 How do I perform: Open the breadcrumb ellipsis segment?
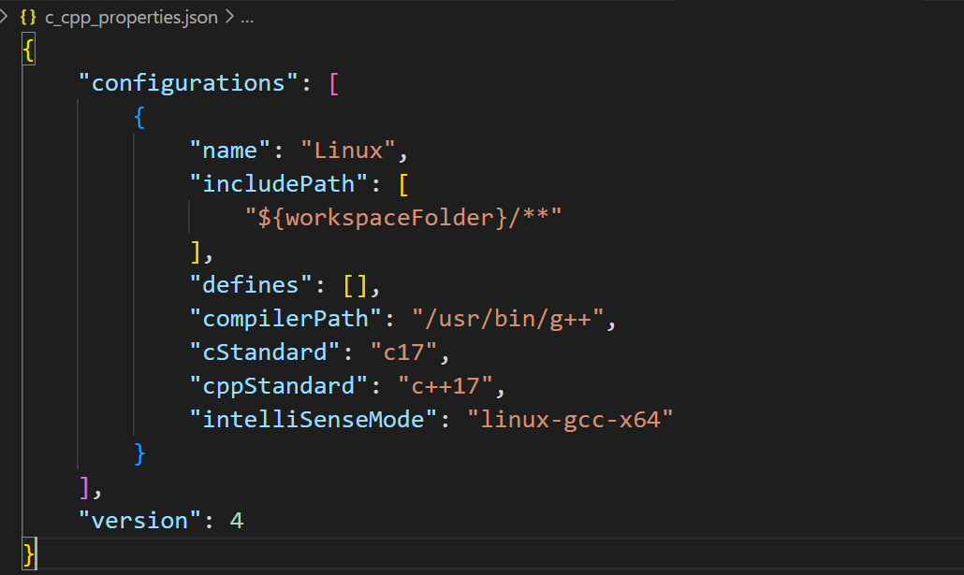point(246,17)
